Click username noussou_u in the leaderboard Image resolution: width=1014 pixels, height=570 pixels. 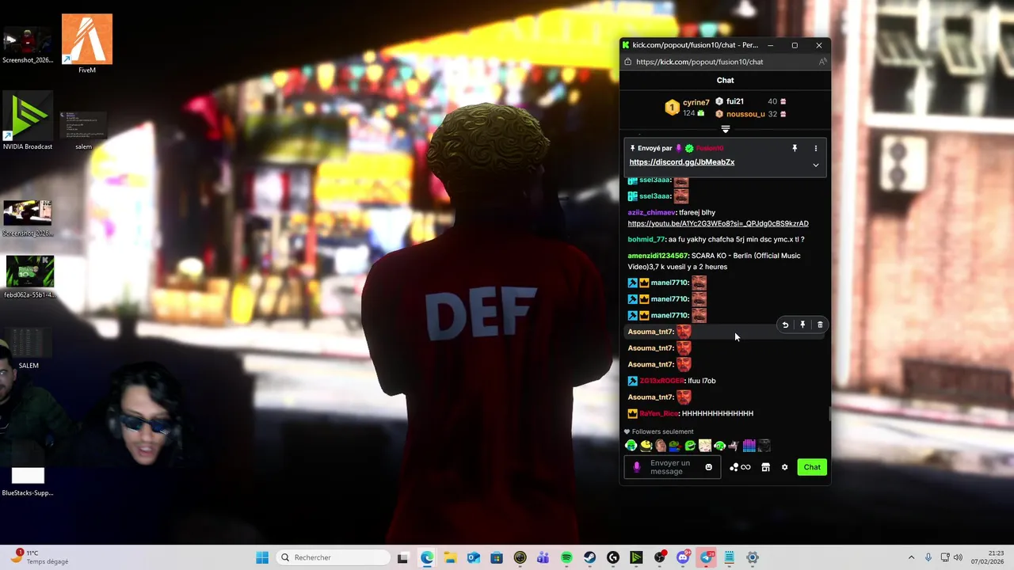tap(745, 114)
